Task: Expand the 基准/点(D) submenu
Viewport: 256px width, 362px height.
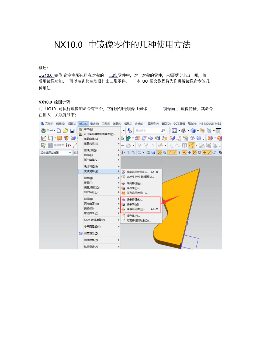Action: (x=99, y=150)
